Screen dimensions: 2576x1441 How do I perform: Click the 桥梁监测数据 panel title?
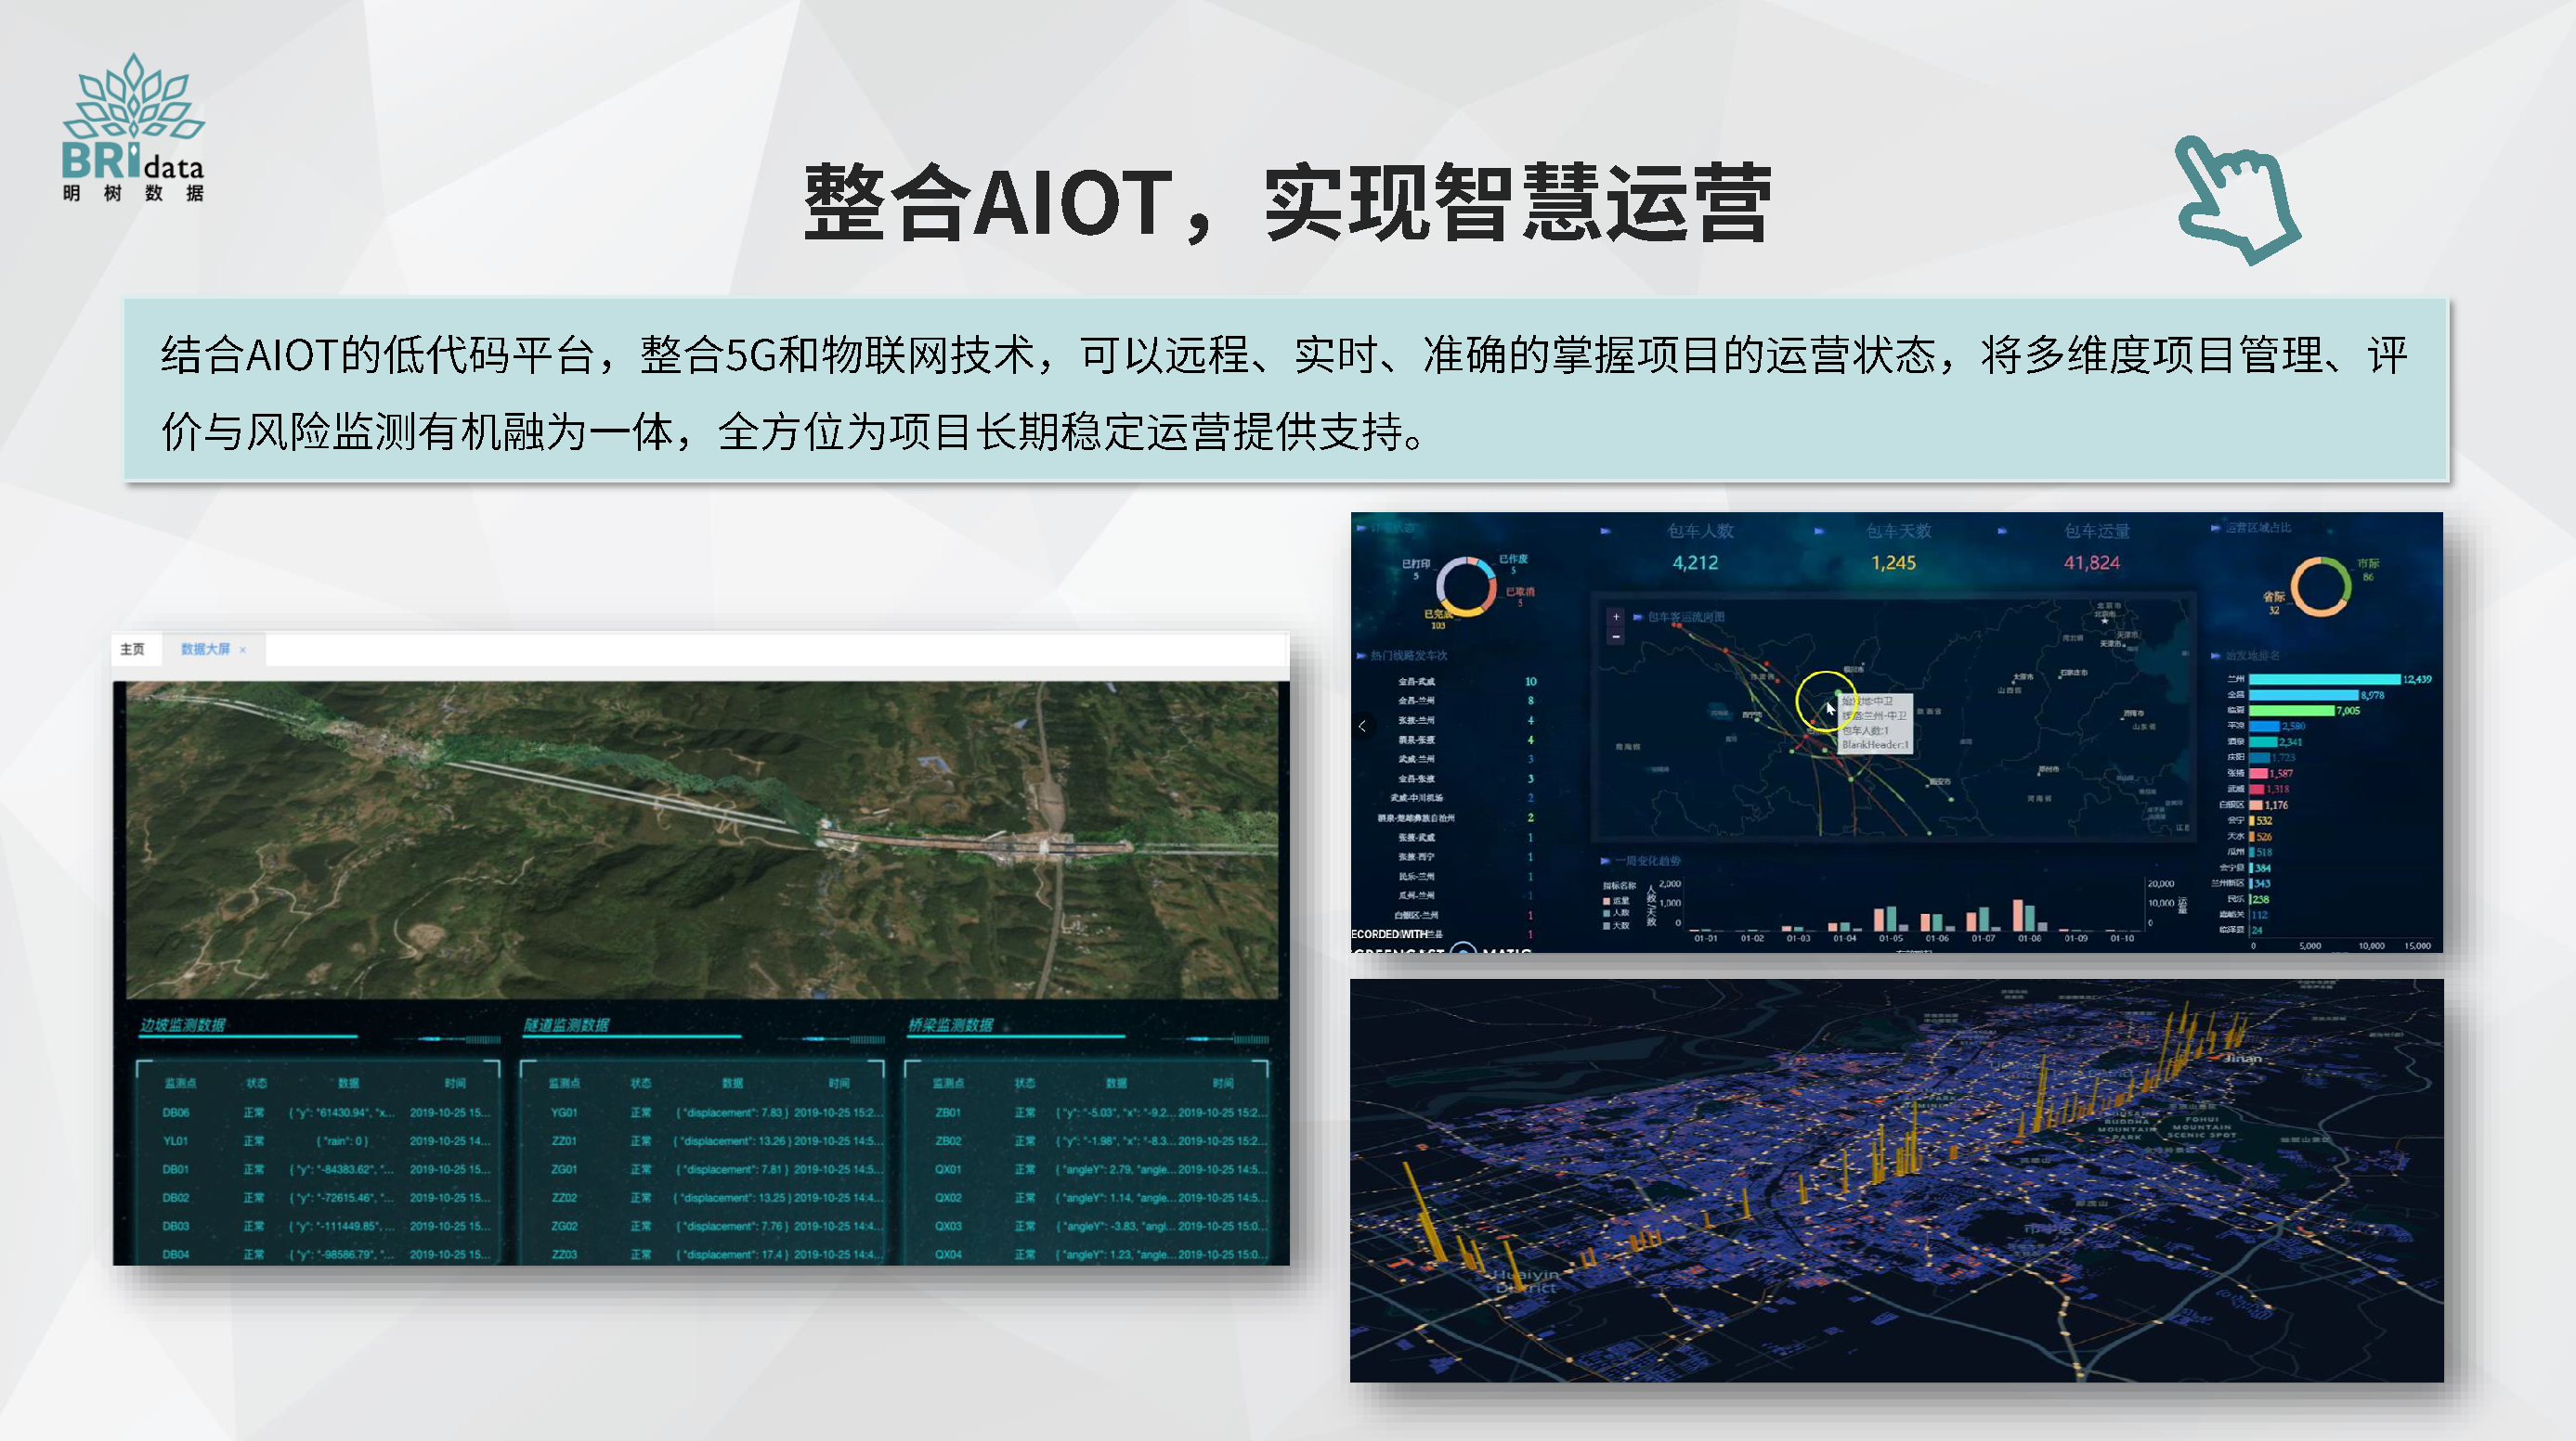point(950,1024)
